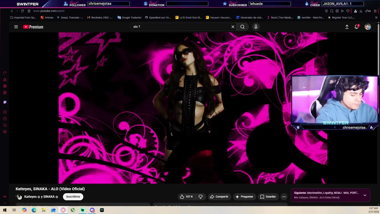Reload the page with the refresh icon
This screenshot has width=380, height=214.
coord(22,11)
